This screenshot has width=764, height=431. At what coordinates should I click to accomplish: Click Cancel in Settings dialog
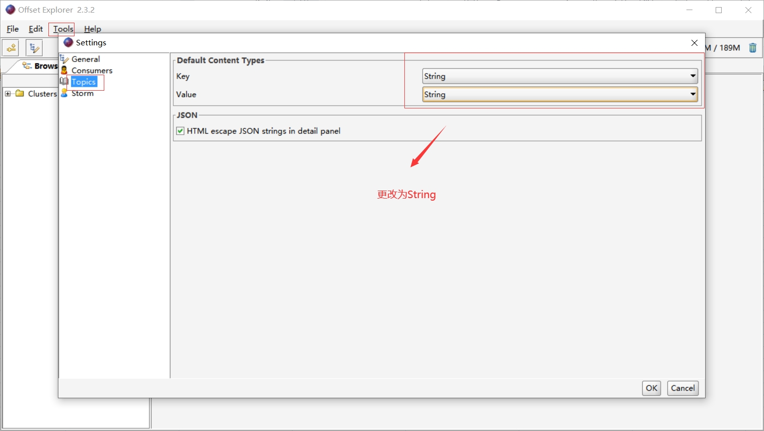[683, 388]
